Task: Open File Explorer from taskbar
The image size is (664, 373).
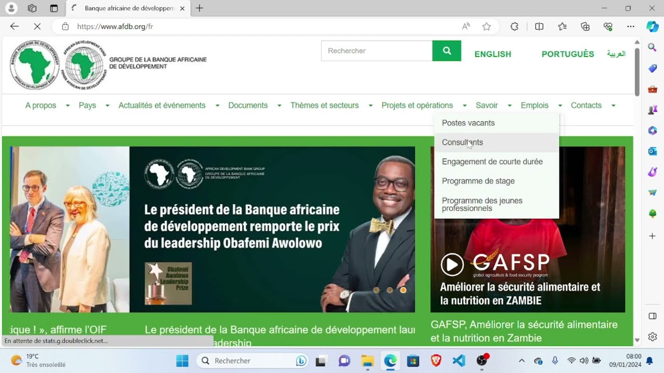Action: pos(367,361)
